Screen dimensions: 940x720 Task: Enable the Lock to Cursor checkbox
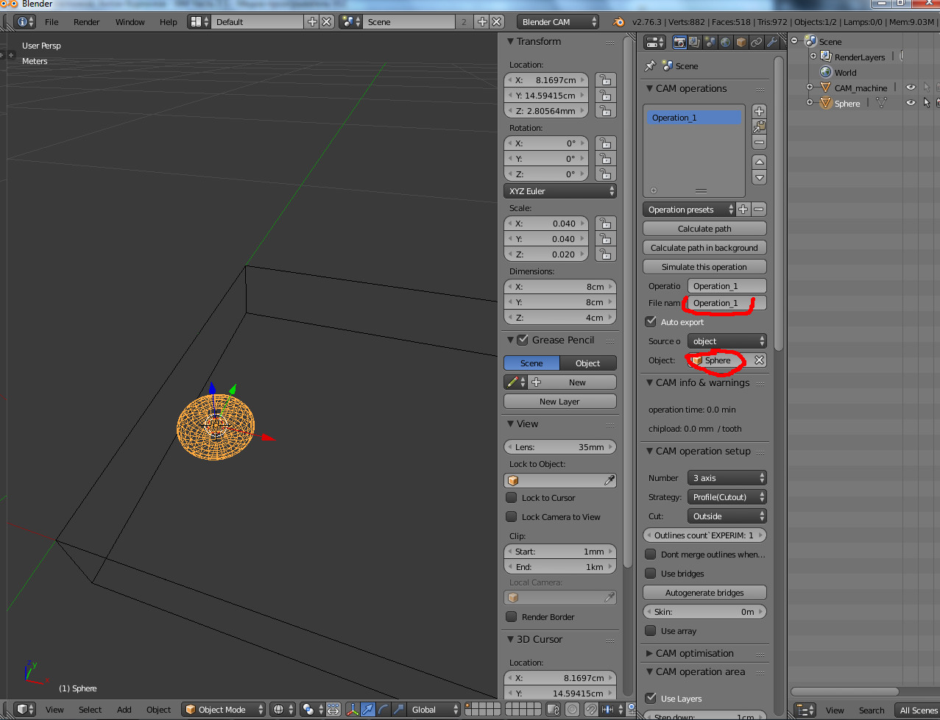(x=512, y=498)
